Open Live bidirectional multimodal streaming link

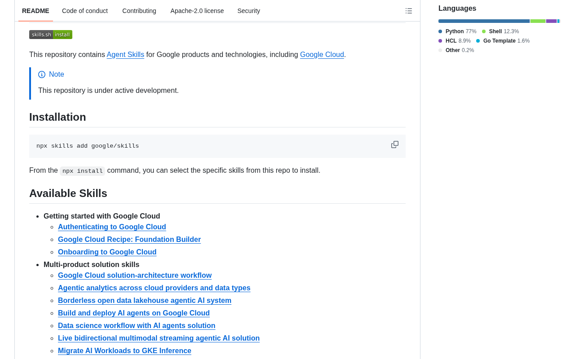(x=159, y=338)
